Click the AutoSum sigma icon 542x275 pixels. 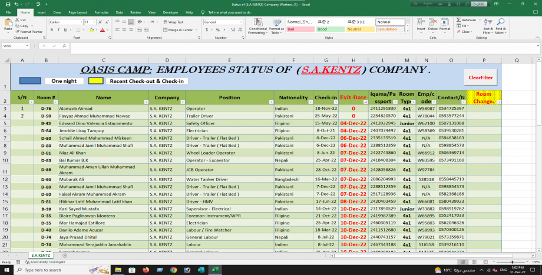tap(458, 19)
